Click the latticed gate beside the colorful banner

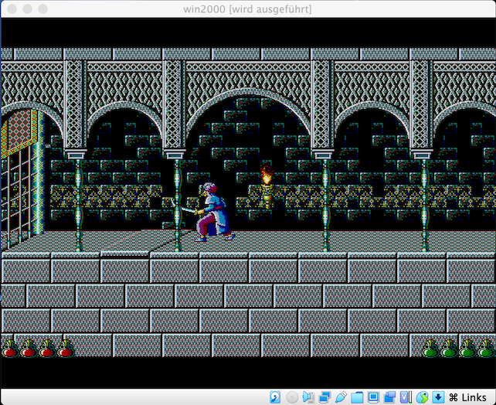click(x=15, y=196)
